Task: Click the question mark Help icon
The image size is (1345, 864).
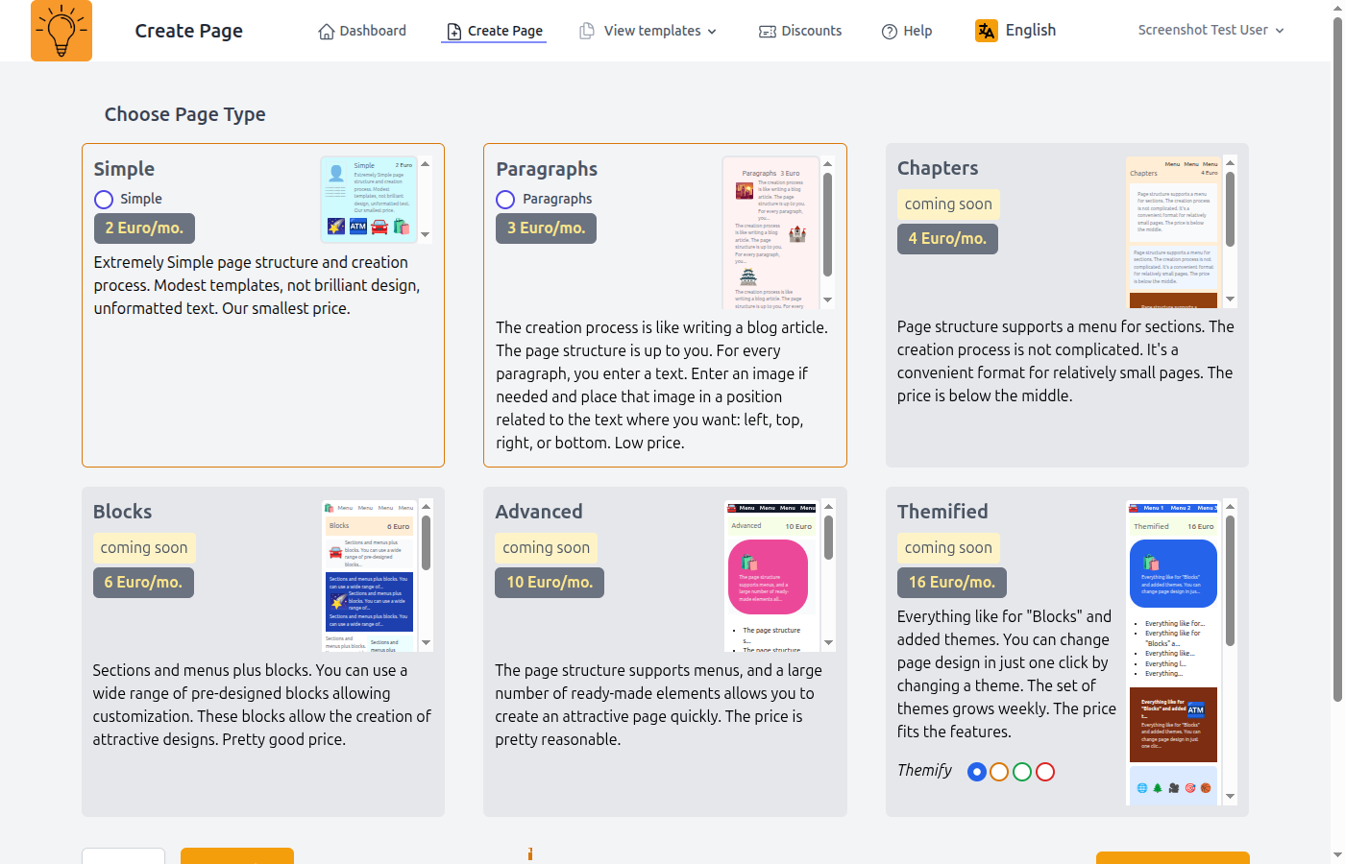Action: 890,32
